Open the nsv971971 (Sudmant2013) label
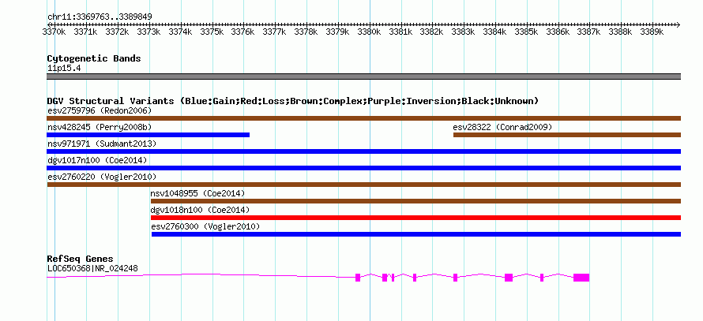The image size is (703, 321). pos(102,144)
